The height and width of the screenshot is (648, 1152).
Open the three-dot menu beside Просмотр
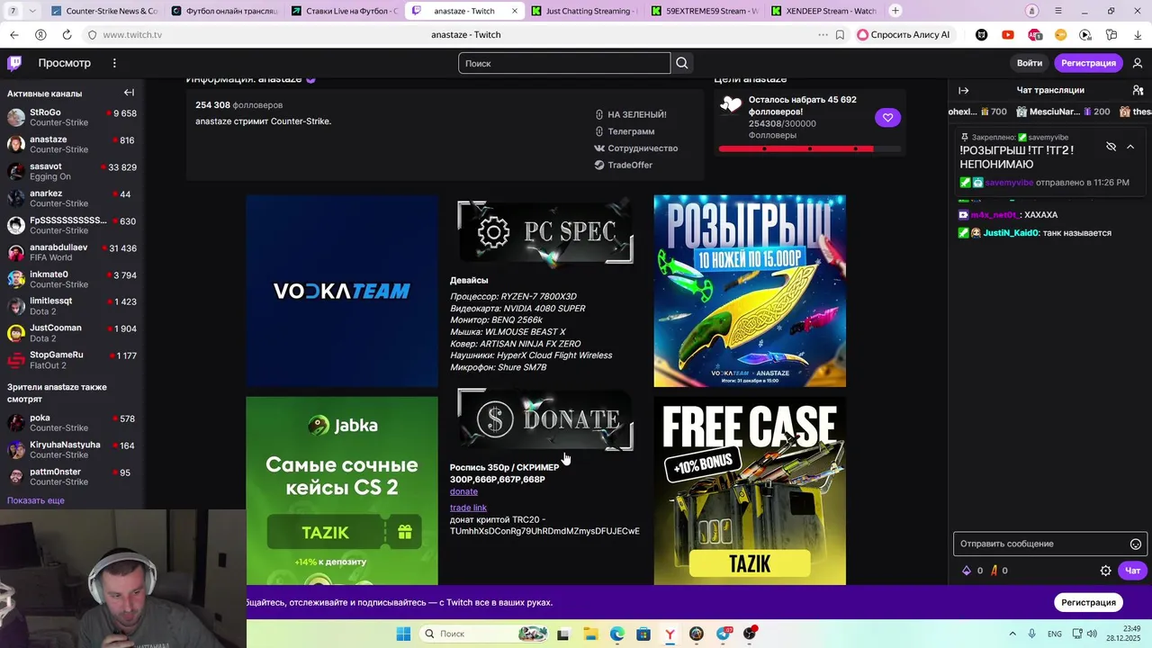click(114, 63)
